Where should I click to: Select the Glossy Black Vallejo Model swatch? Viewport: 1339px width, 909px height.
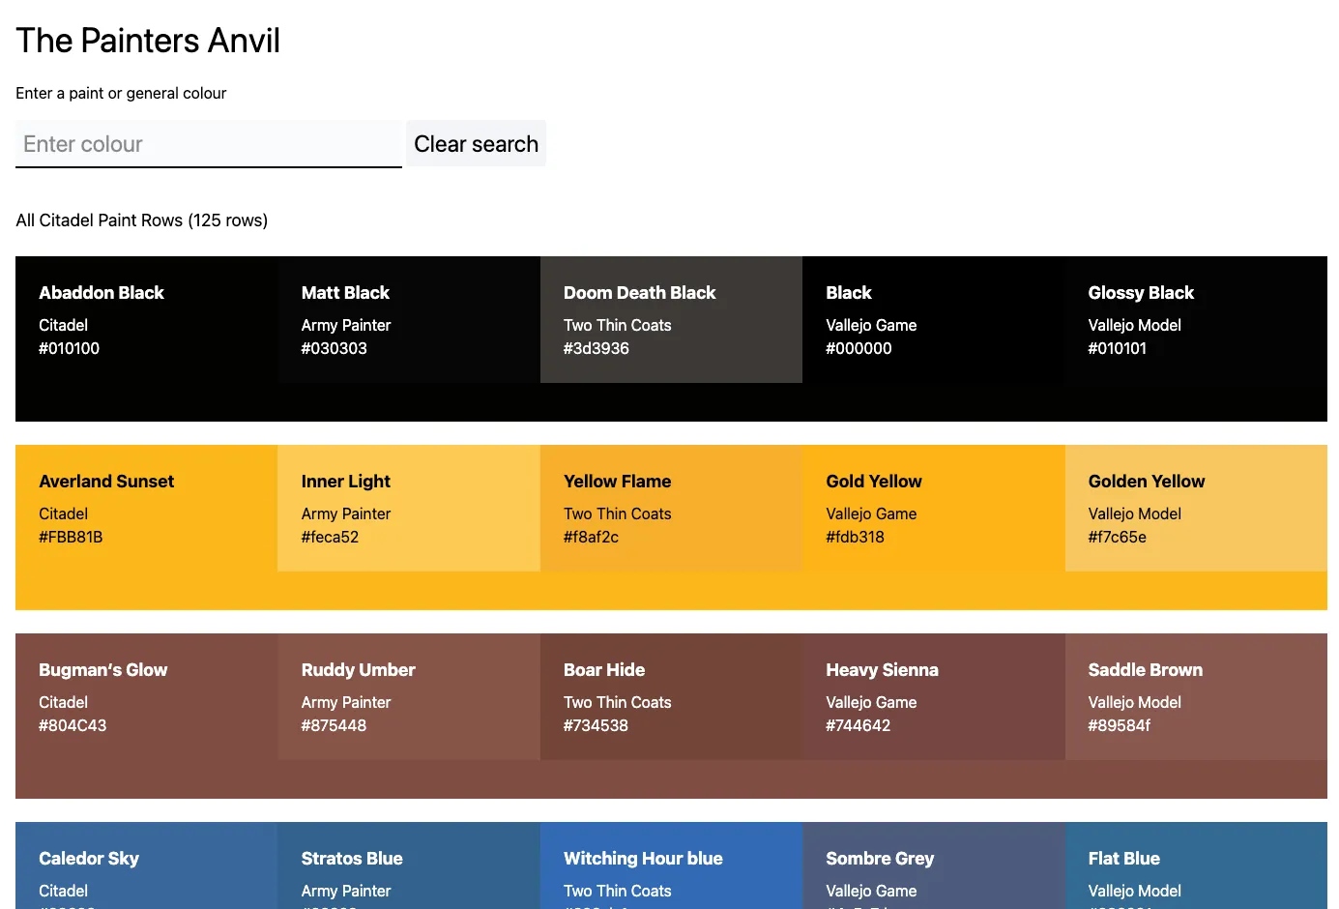pos(1195,320)
